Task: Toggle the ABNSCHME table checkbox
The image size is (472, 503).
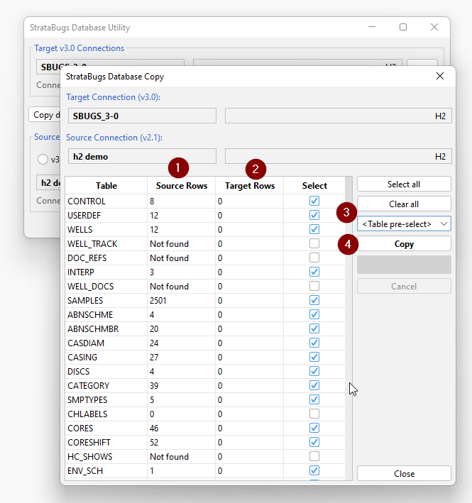Action: tap(314, 314)
